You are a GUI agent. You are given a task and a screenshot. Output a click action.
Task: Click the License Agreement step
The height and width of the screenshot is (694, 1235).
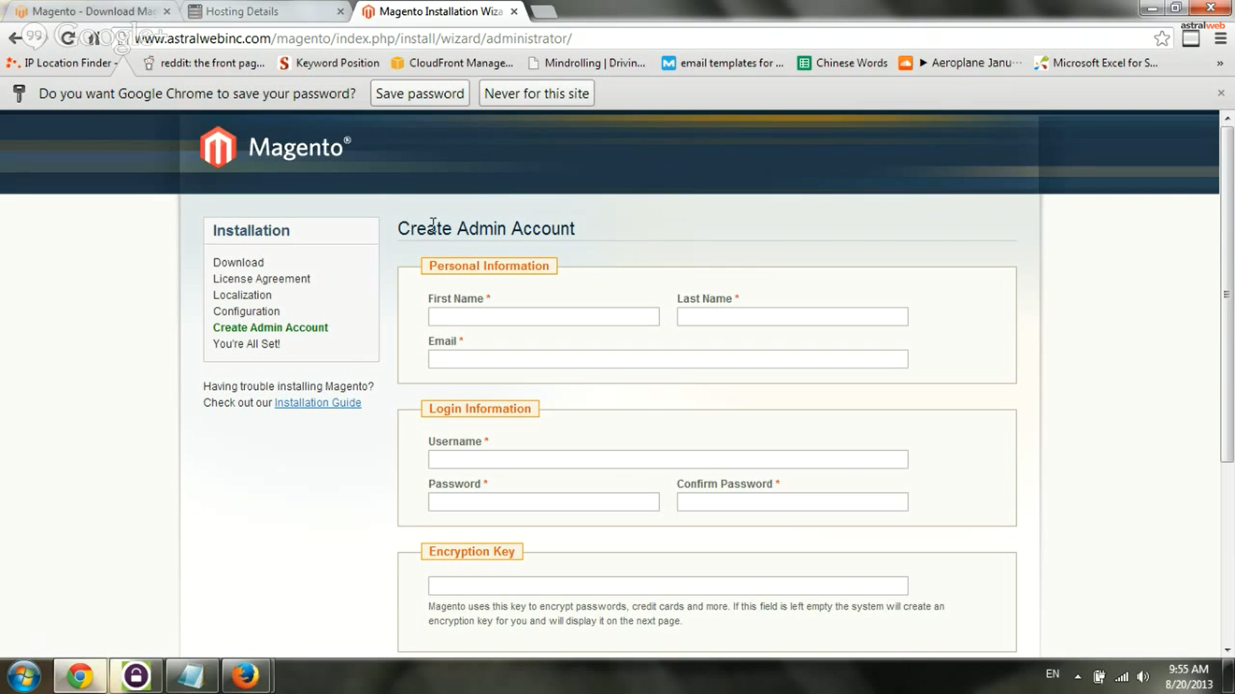(x=262, y=279)
